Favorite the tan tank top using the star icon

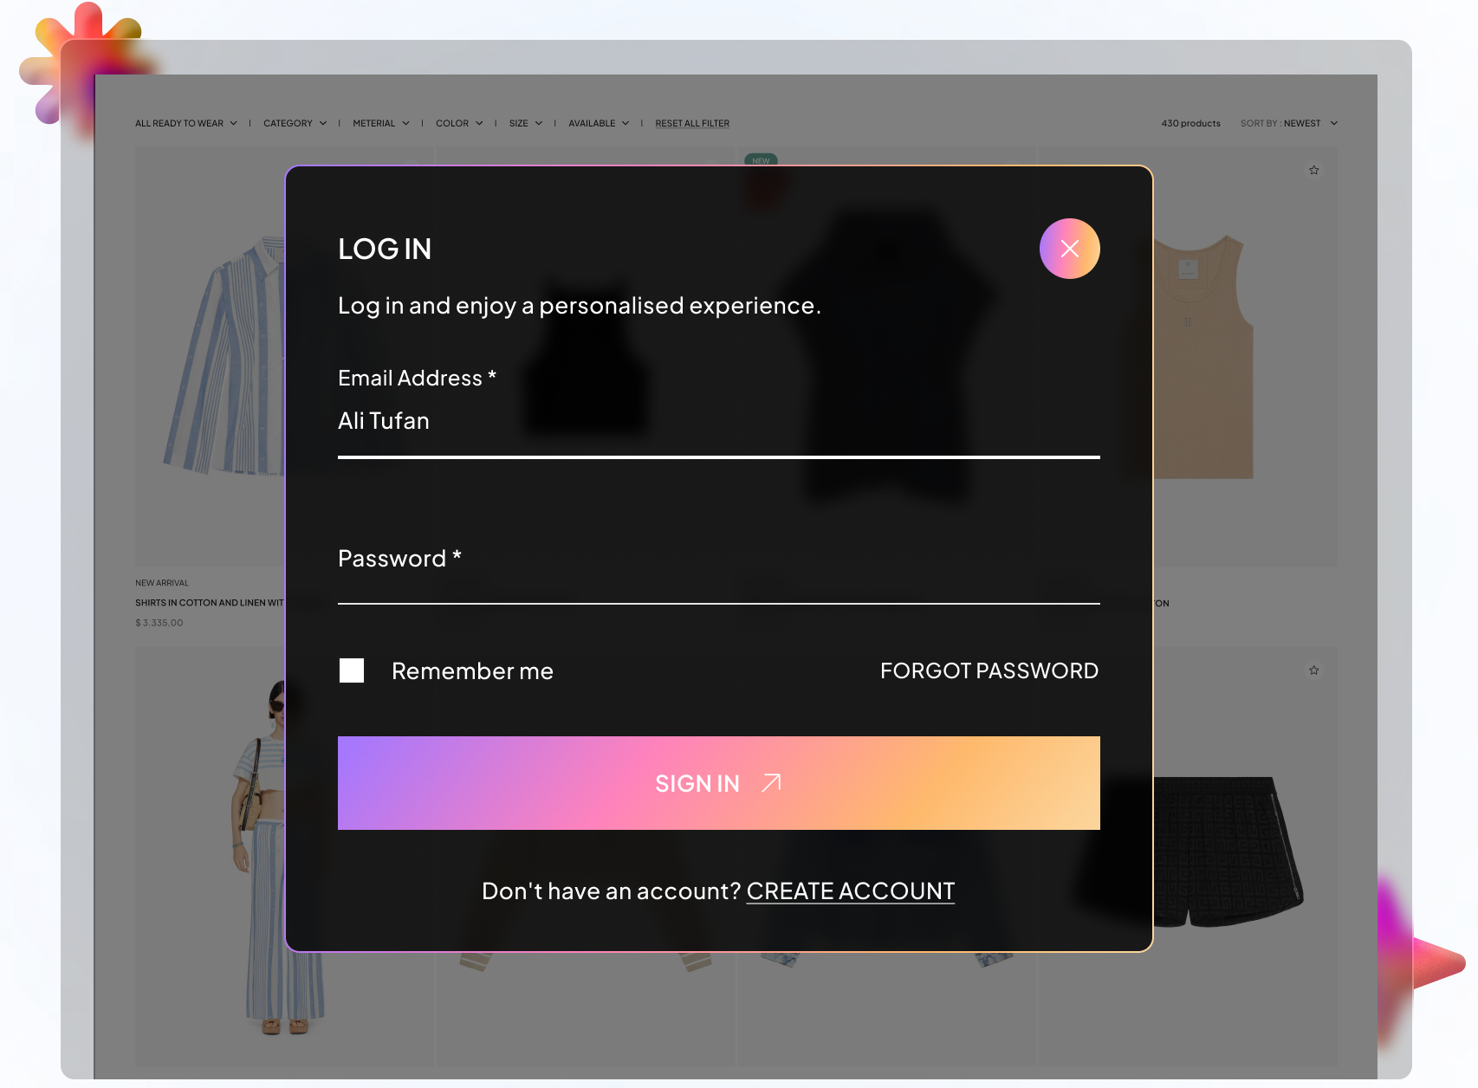pyautogui.click(x=1313, y=170)
